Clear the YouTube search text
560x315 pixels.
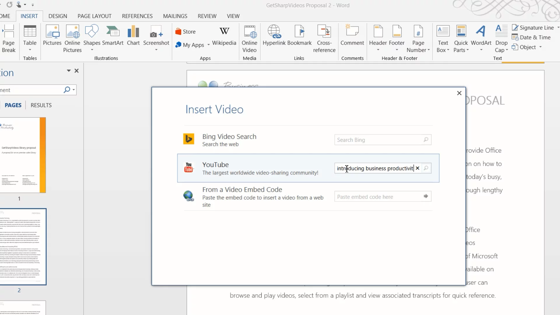coord(417,168)
